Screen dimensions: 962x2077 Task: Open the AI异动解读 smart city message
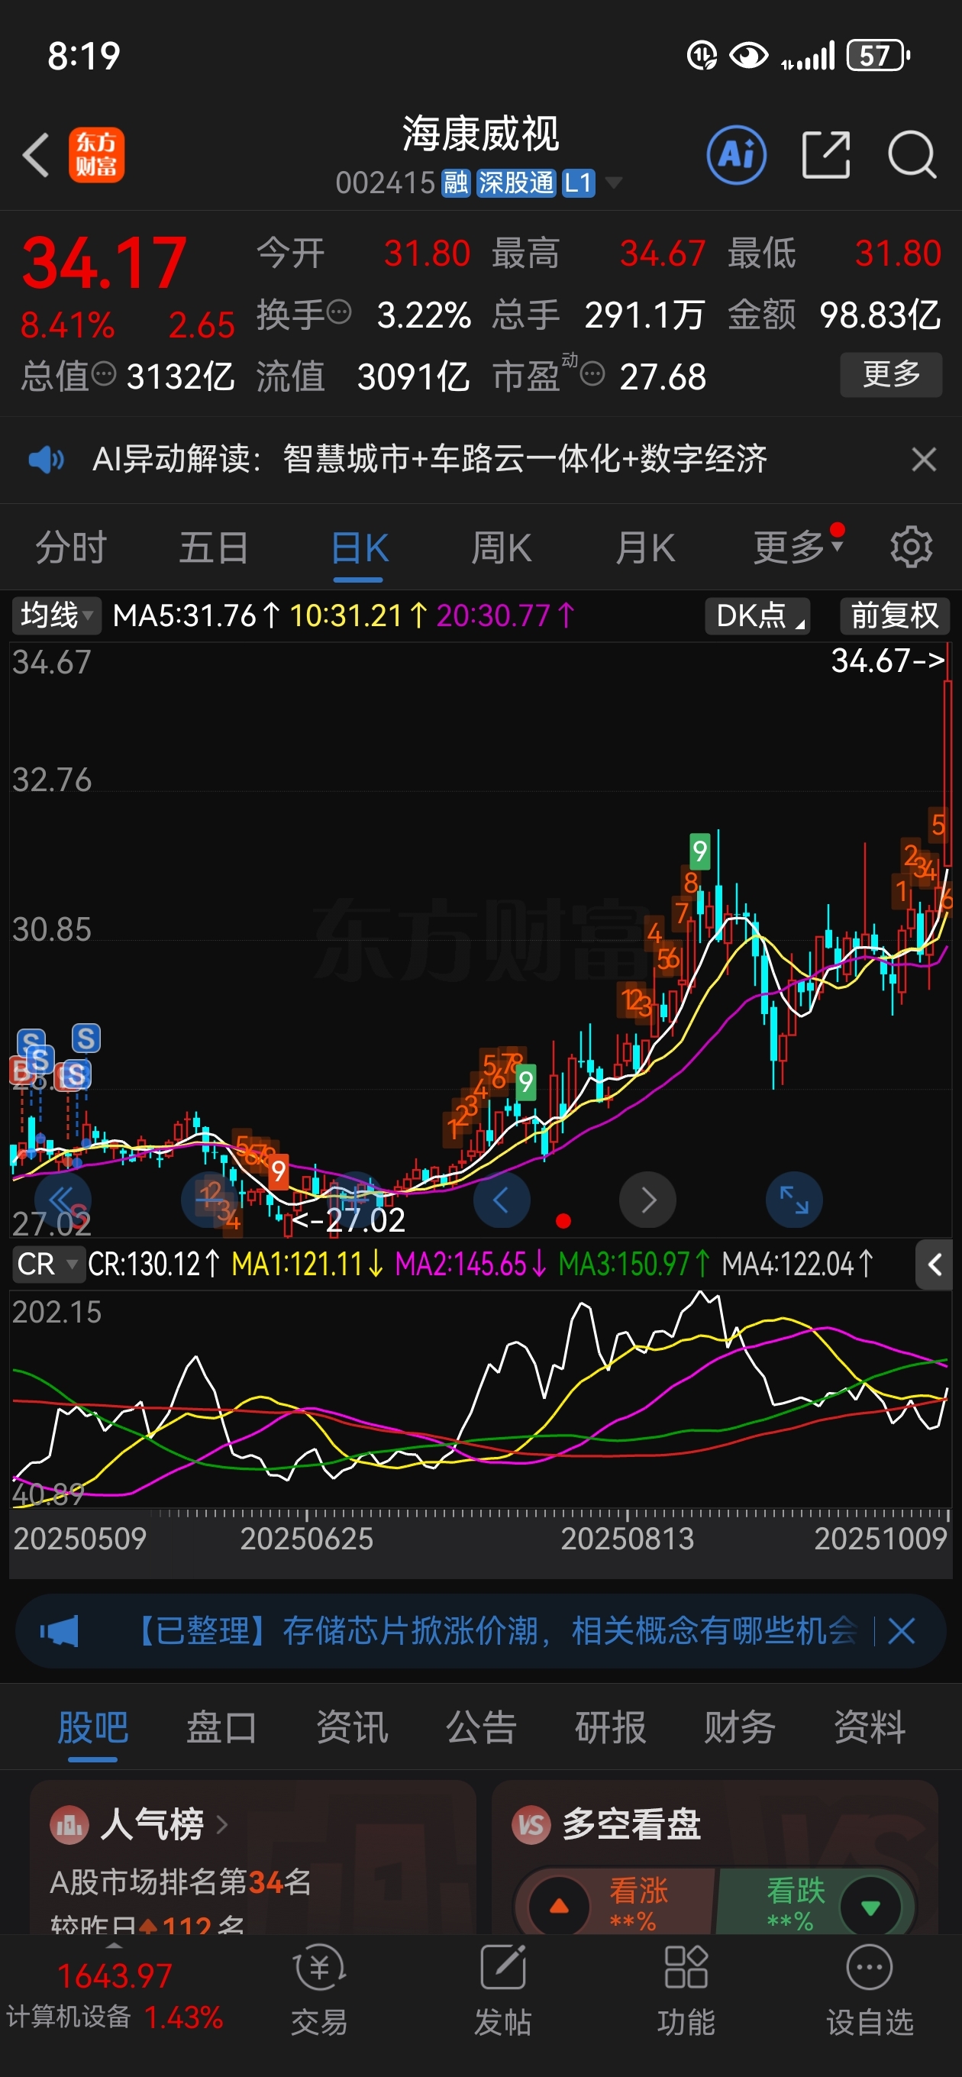tap(430, 460)
